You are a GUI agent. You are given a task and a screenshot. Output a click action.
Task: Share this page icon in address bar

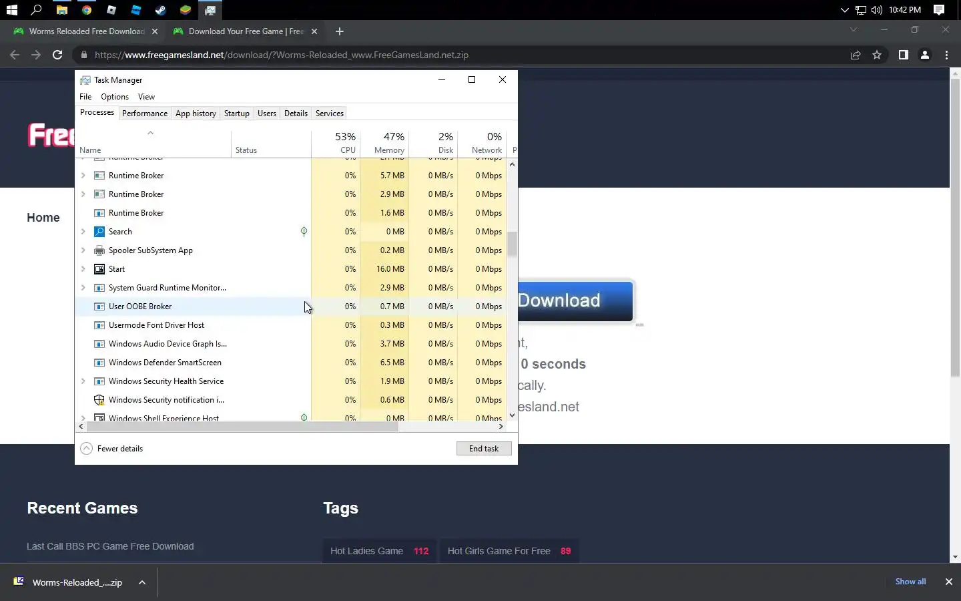(x=856, y=55)
